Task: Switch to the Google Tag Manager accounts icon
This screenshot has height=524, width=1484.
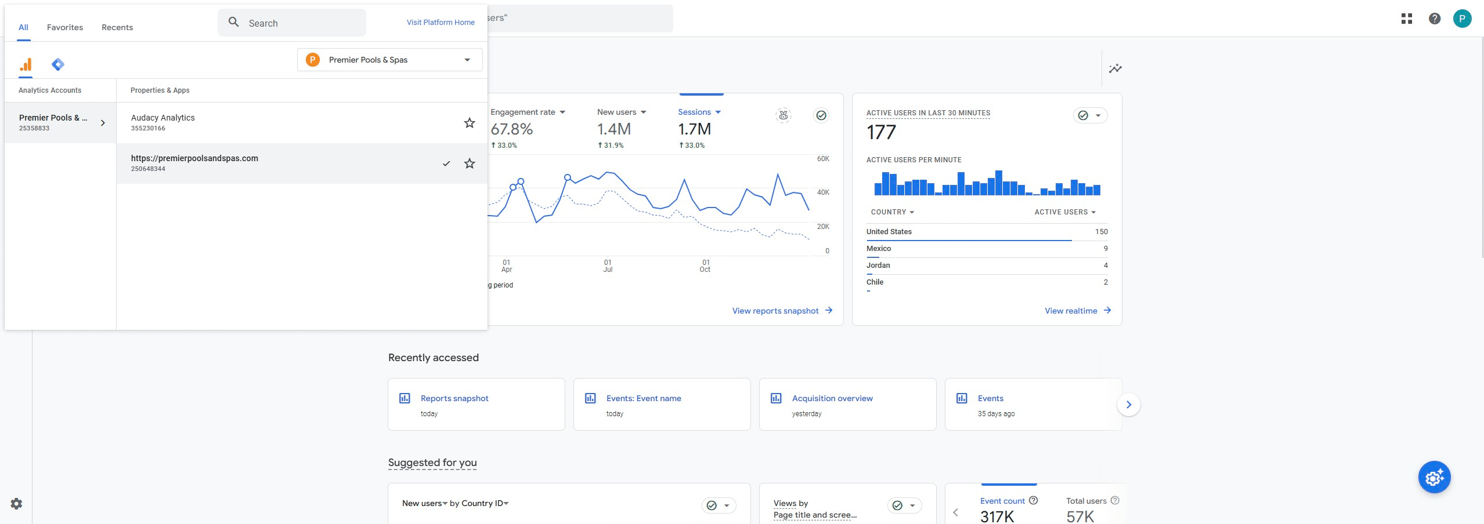Action: pyautogui.click(x=57, y=64)
